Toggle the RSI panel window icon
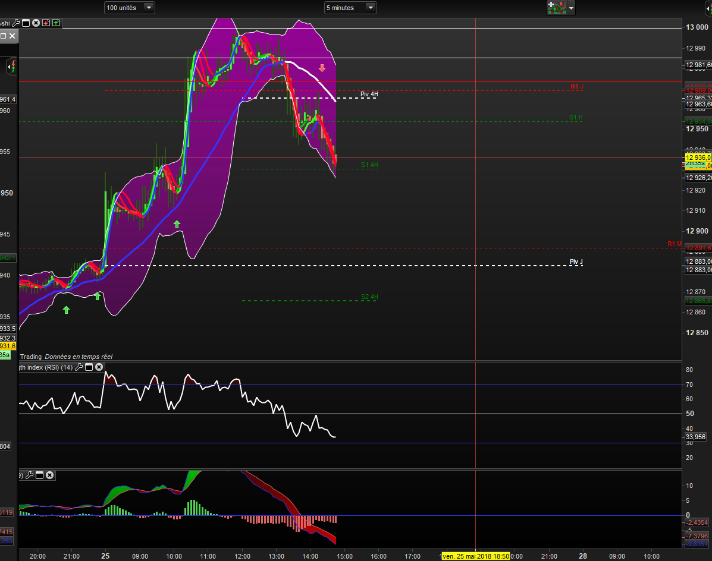The width and height of the screenshot is (712, 561). coord(89,367)
